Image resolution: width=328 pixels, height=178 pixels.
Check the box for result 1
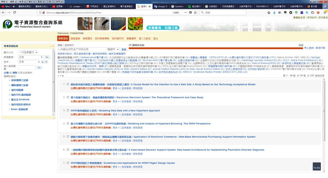[x=68, y=84]
